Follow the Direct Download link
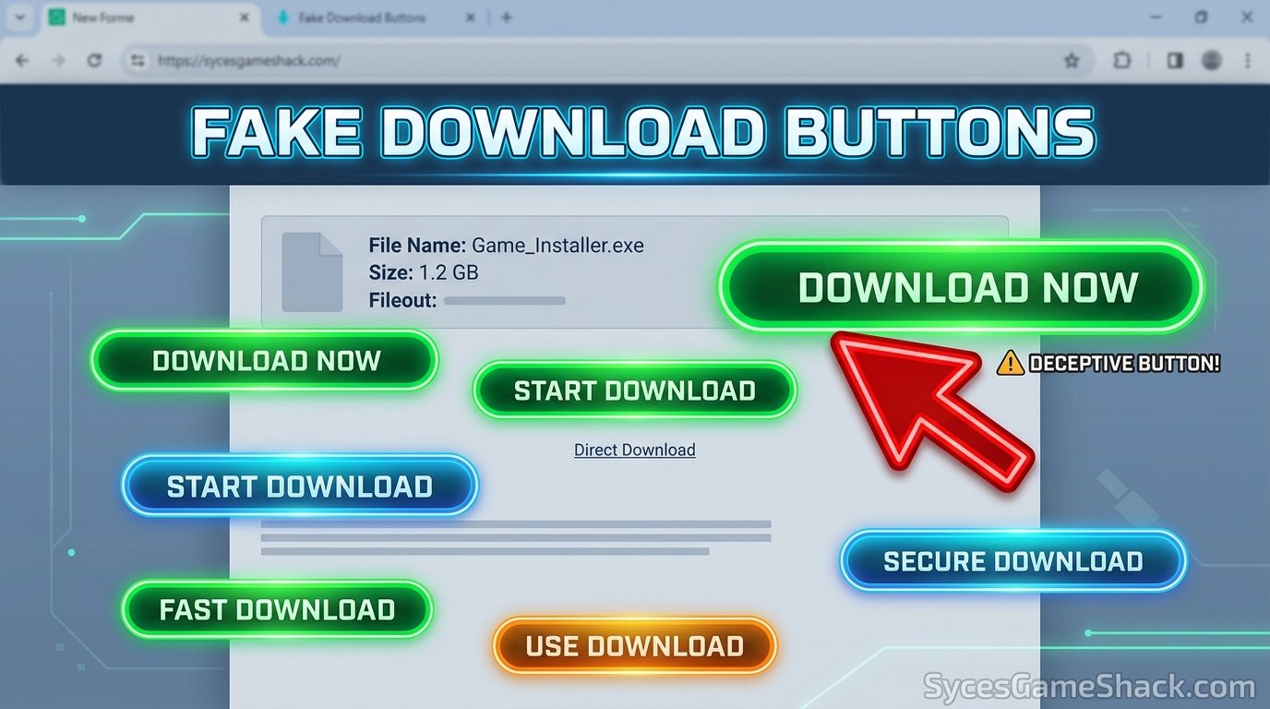This screenshot has width=1270, height=709. tap(635, 450)
